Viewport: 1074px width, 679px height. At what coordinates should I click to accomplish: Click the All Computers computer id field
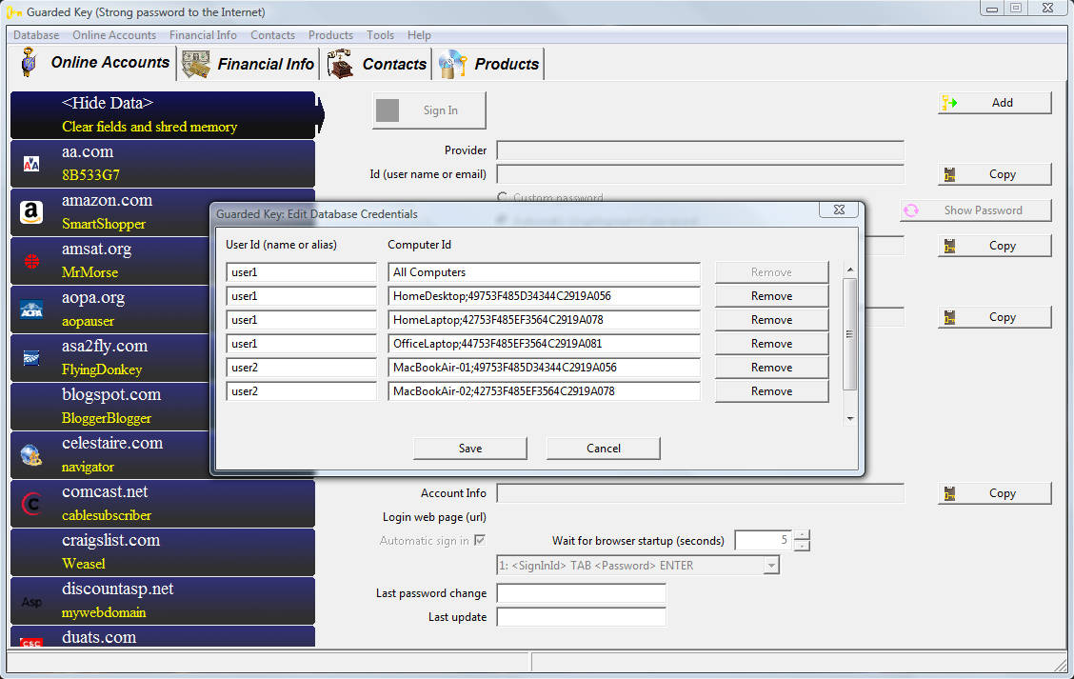point(544,272)
